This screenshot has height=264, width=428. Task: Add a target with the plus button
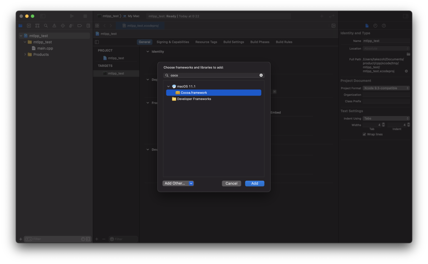pos(97,239)
